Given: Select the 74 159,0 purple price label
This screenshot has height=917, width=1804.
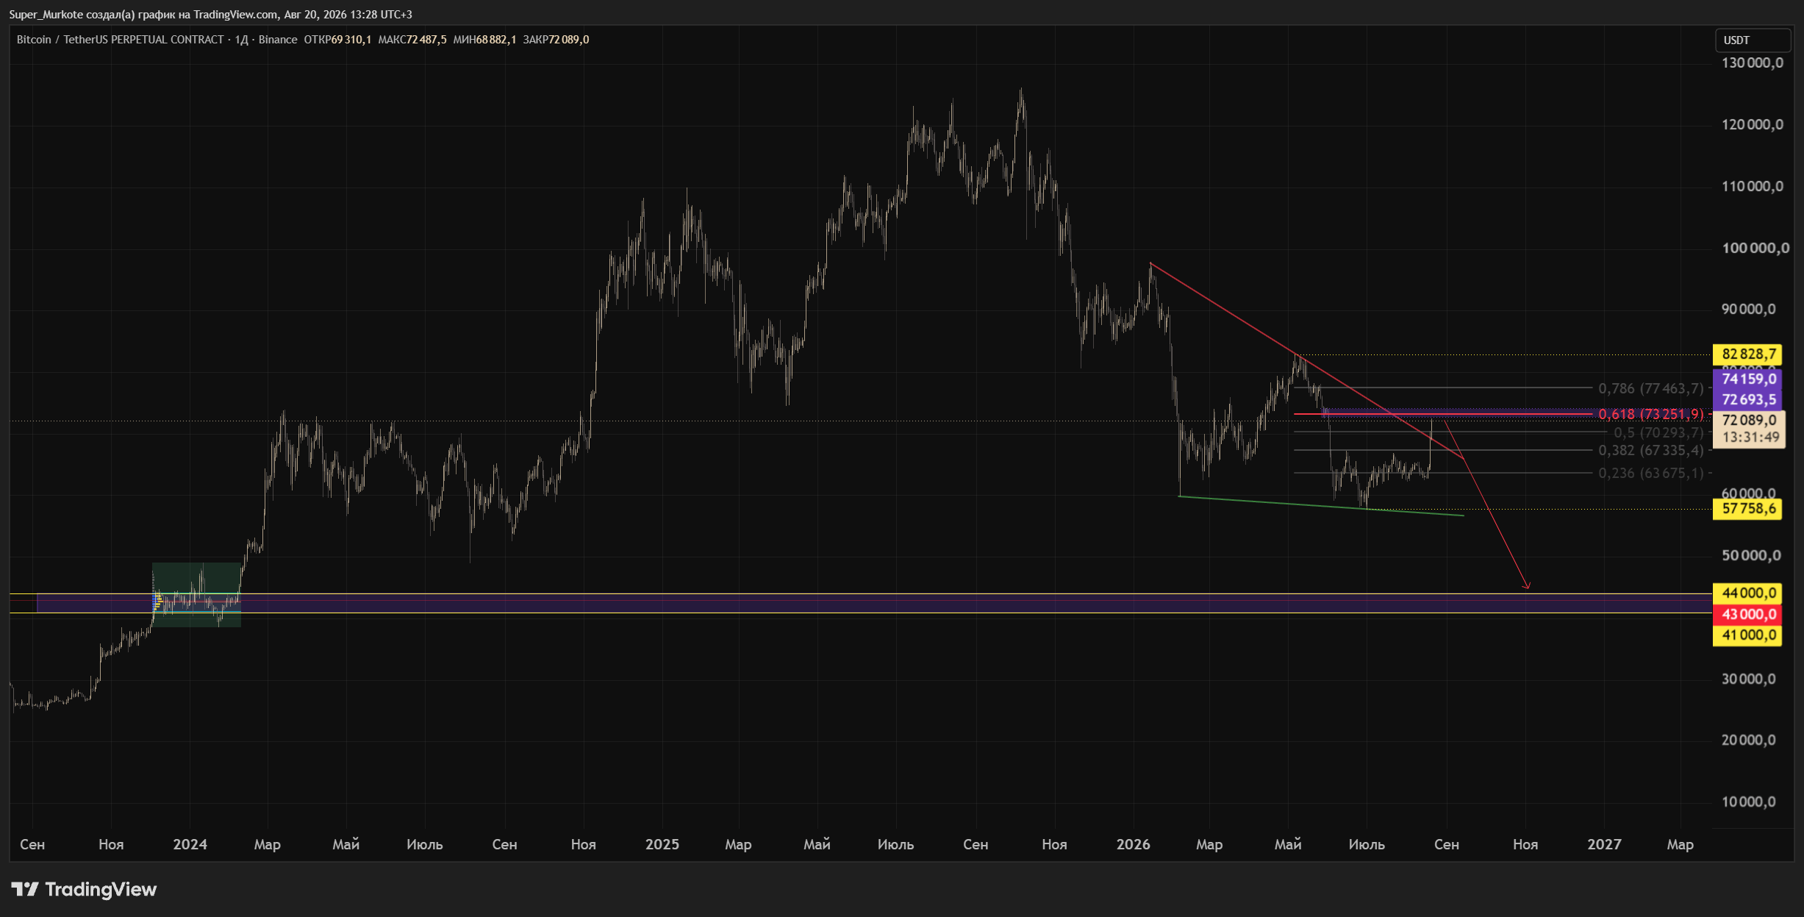Looking at the screenshot, I should (1747, 379).
